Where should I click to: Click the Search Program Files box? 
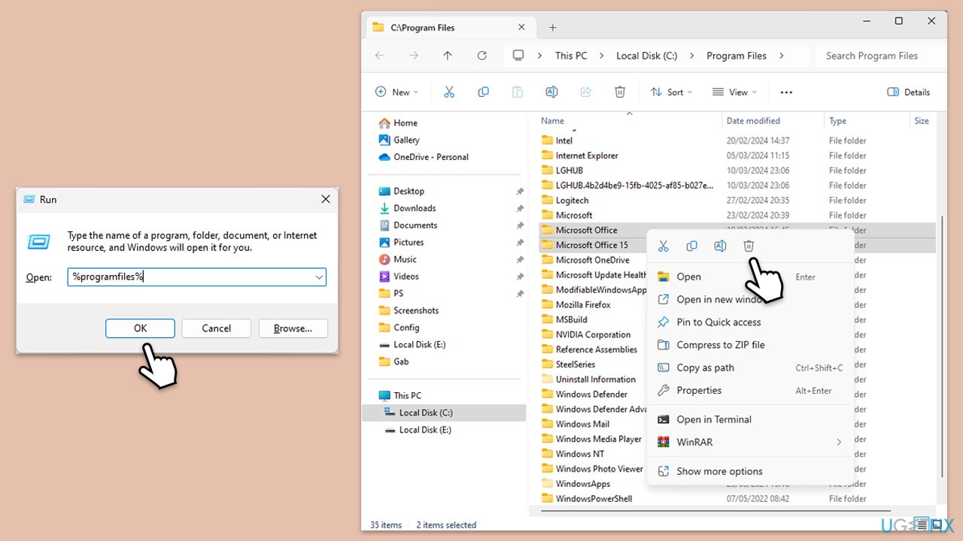(x=879, y=56)
